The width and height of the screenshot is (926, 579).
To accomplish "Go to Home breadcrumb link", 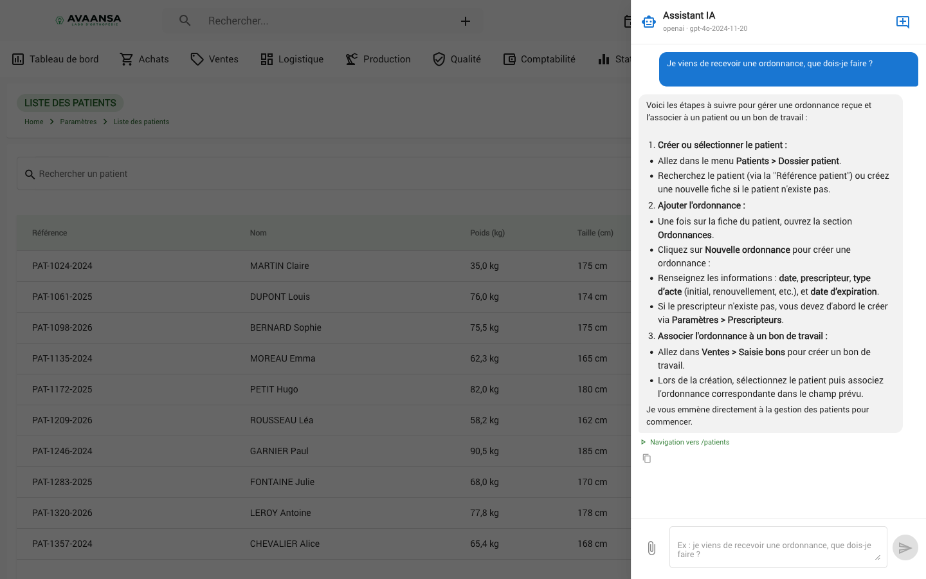I will (34, 122).
